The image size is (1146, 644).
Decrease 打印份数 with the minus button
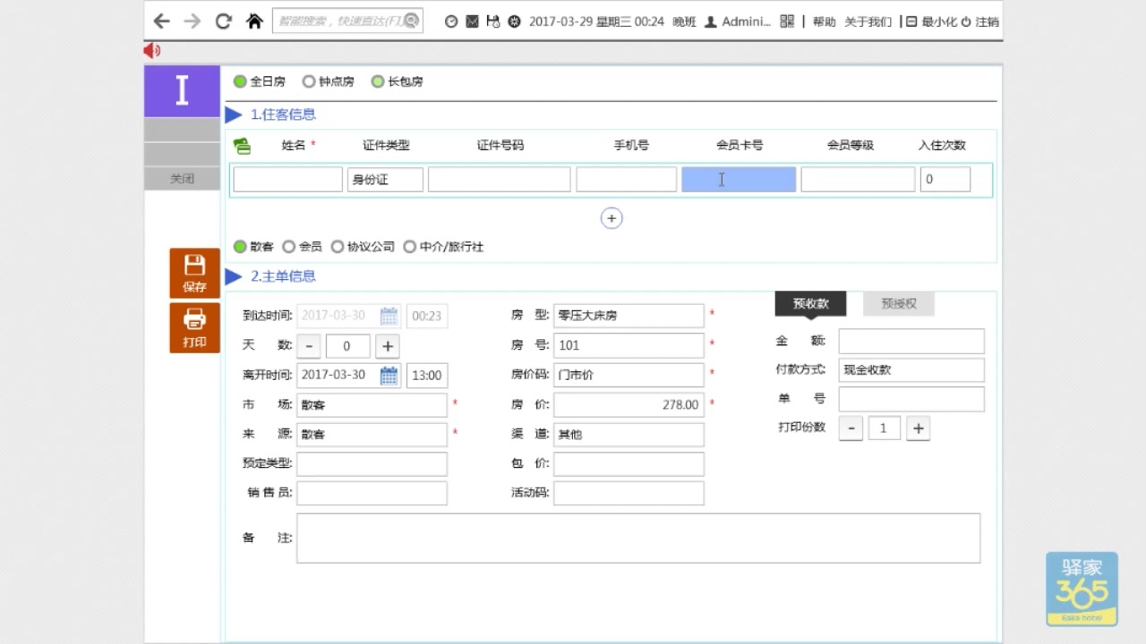click(851, 428)
